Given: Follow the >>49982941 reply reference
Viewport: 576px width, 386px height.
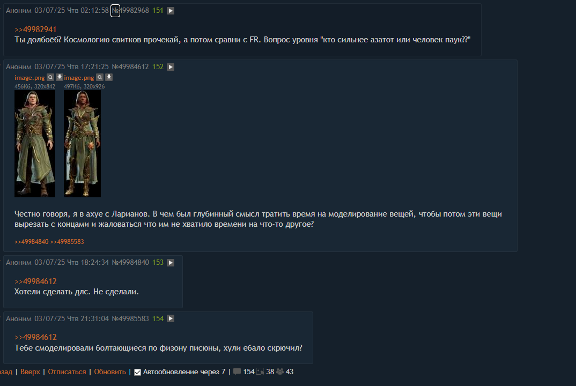Looking at the screenshot, I should (35, 29).
